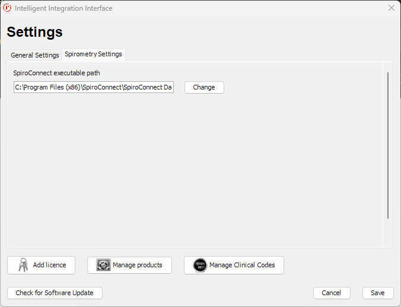Cancel the settings changes
Image resolution: width=401 pixels, height=307 pixels.
331,293
